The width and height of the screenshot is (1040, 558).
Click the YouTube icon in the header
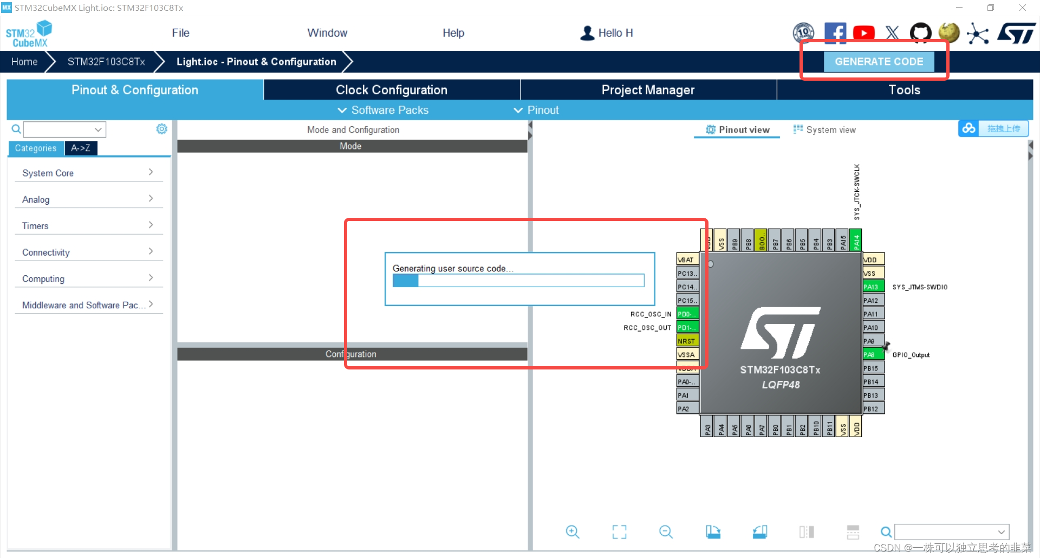[x=863, y=33]
